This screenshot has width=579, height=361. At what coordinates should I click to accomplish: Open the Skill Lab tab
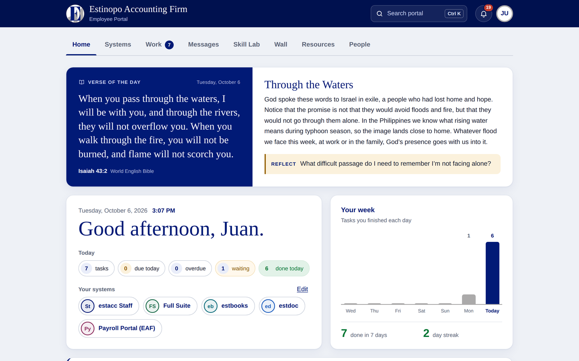[246, 45]
